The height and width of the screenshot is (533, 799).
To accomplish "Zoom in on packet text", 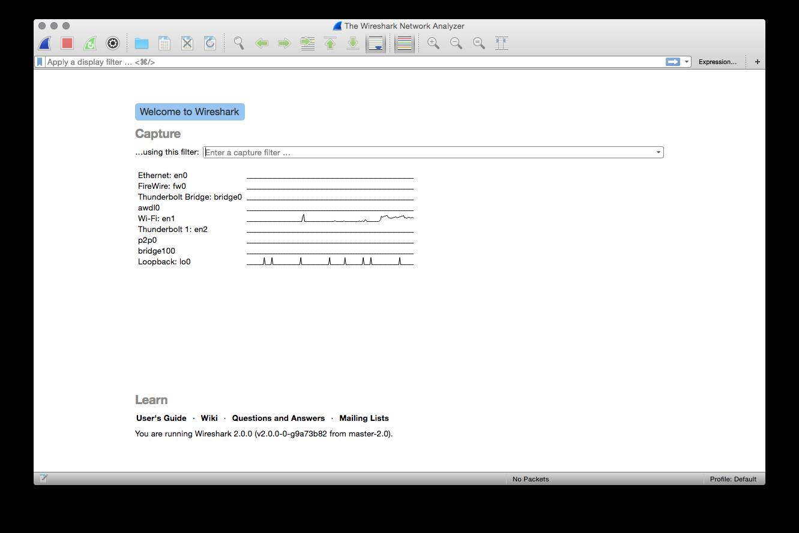I will coord(433,43).
